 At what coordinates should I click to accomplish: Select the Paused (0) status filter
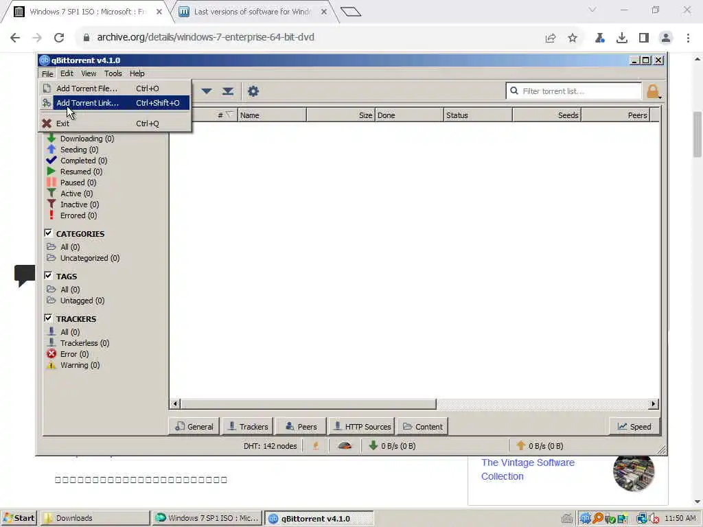click(x=78, y=183)
